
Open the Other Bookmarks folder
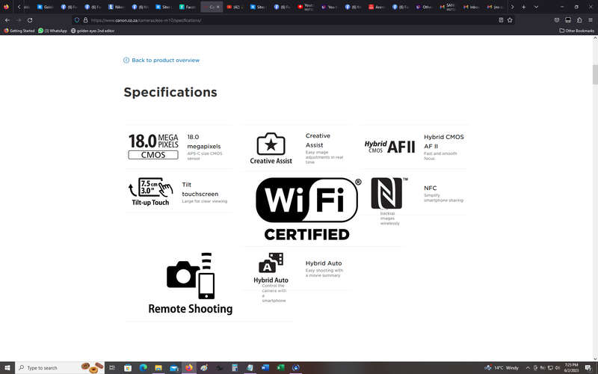[x=576, y=31]
